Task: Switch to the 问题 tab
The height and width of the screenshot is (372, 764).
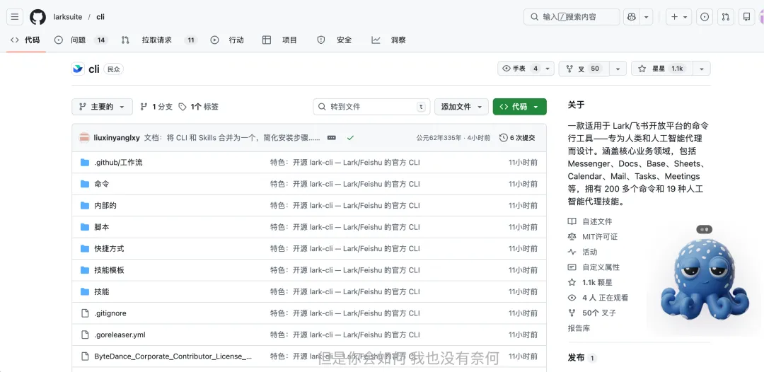Action: point(81,40)
